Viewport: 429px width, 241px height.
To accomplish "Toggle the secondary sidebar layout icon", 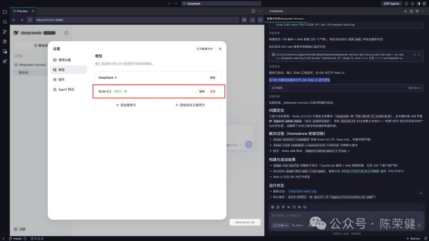I will pos(418,4).
